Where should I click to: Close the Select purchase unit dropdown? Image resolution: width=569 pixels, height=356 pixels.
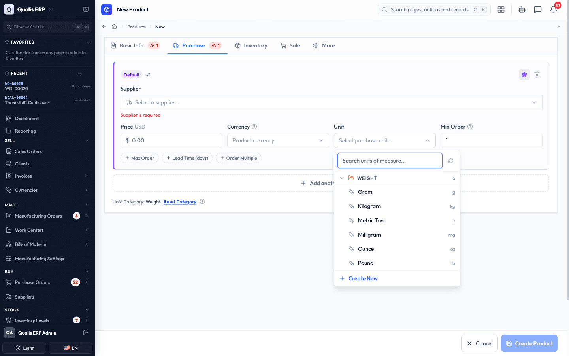(385, 140)
